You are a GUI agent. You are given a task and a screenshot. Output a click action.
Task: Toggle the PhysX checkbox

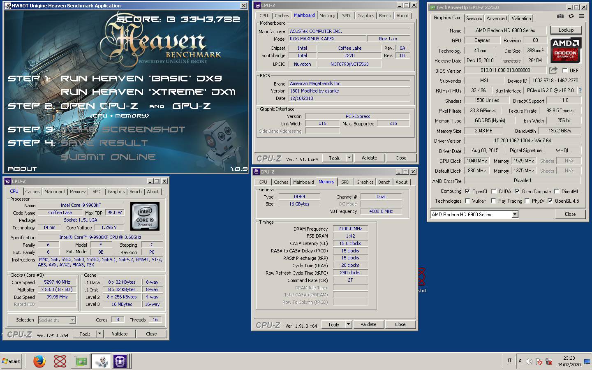tap(527, 201)
